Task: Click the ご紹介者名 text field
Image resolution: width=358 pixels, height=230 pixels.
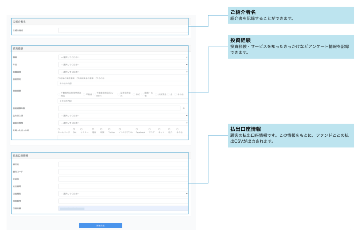Action: click(x=123, y=30)
